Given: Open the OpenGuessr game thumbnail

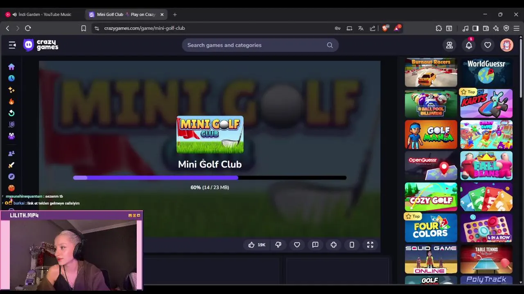Looking at the screenshot, I should (x=431, y=166).
